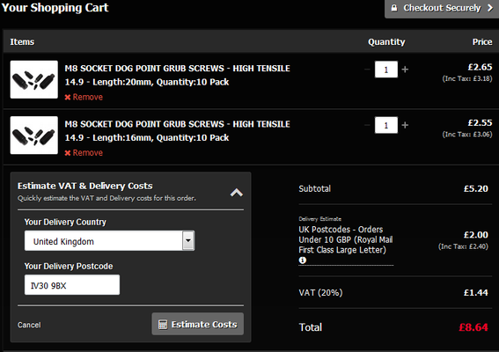This screenshot has height=352, width=499.
Task: Increase quantity of 16mm grub screws
Action: click(x=405, y=125)
